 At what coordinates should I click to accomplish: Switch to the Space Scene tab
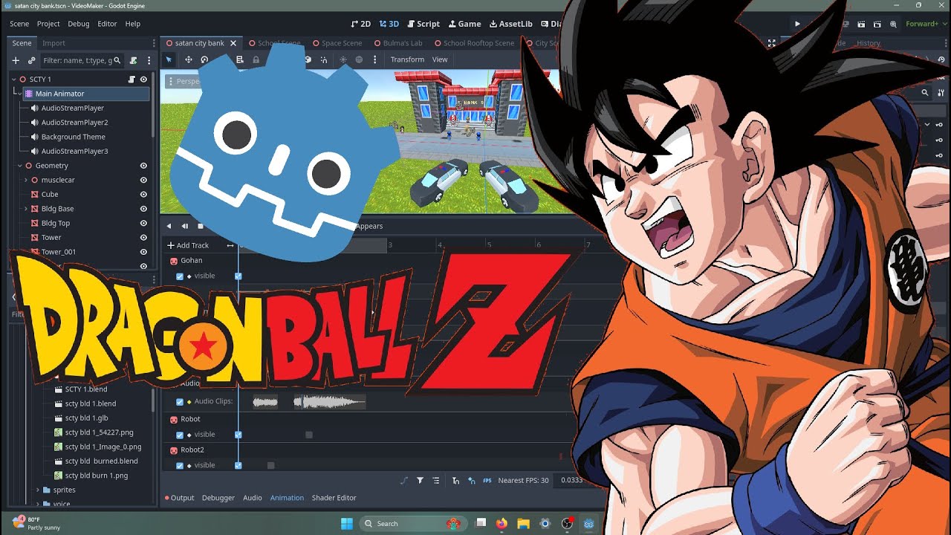pyautogui.click(x=337, y=43)
